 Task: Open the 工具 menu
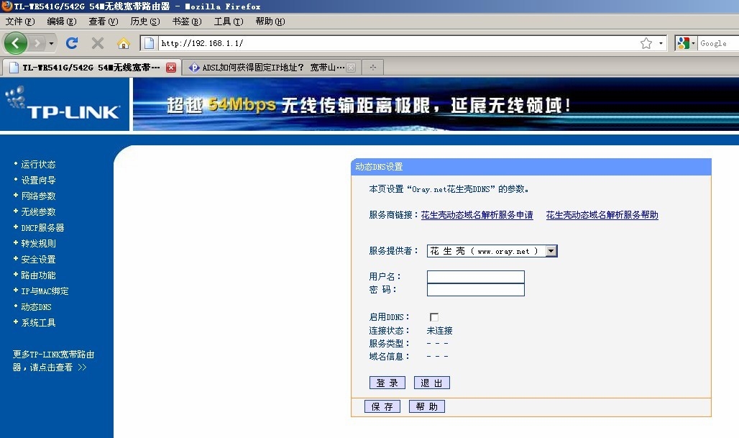(x=229, y=21)
